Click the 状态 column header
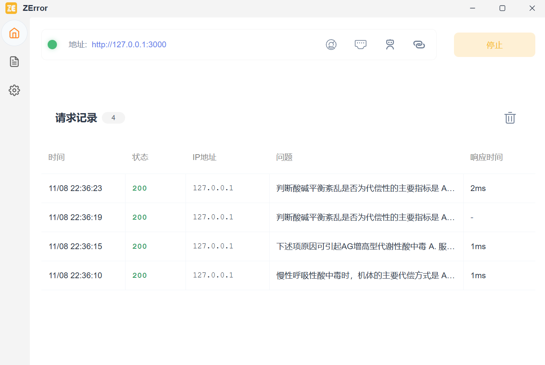 click(x=140, y=157)
